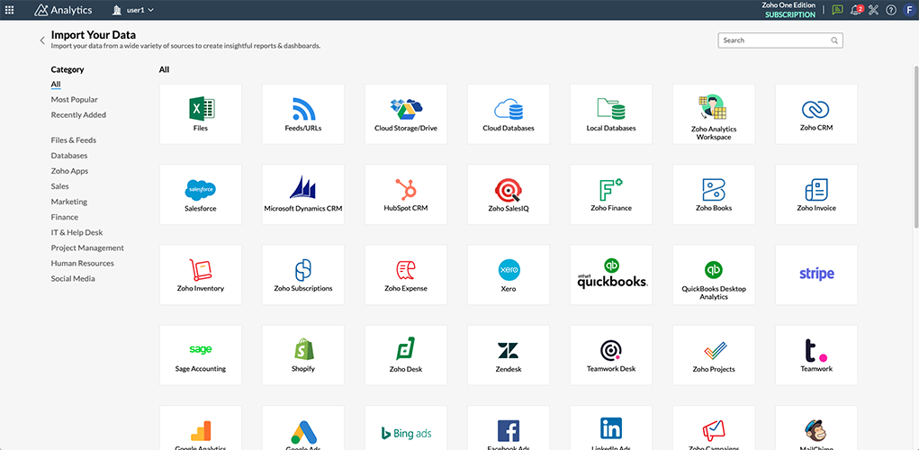This screenshot has height=450, width=919.
Task: Choose the Sage Accounting tile
Action: (201, 355)
